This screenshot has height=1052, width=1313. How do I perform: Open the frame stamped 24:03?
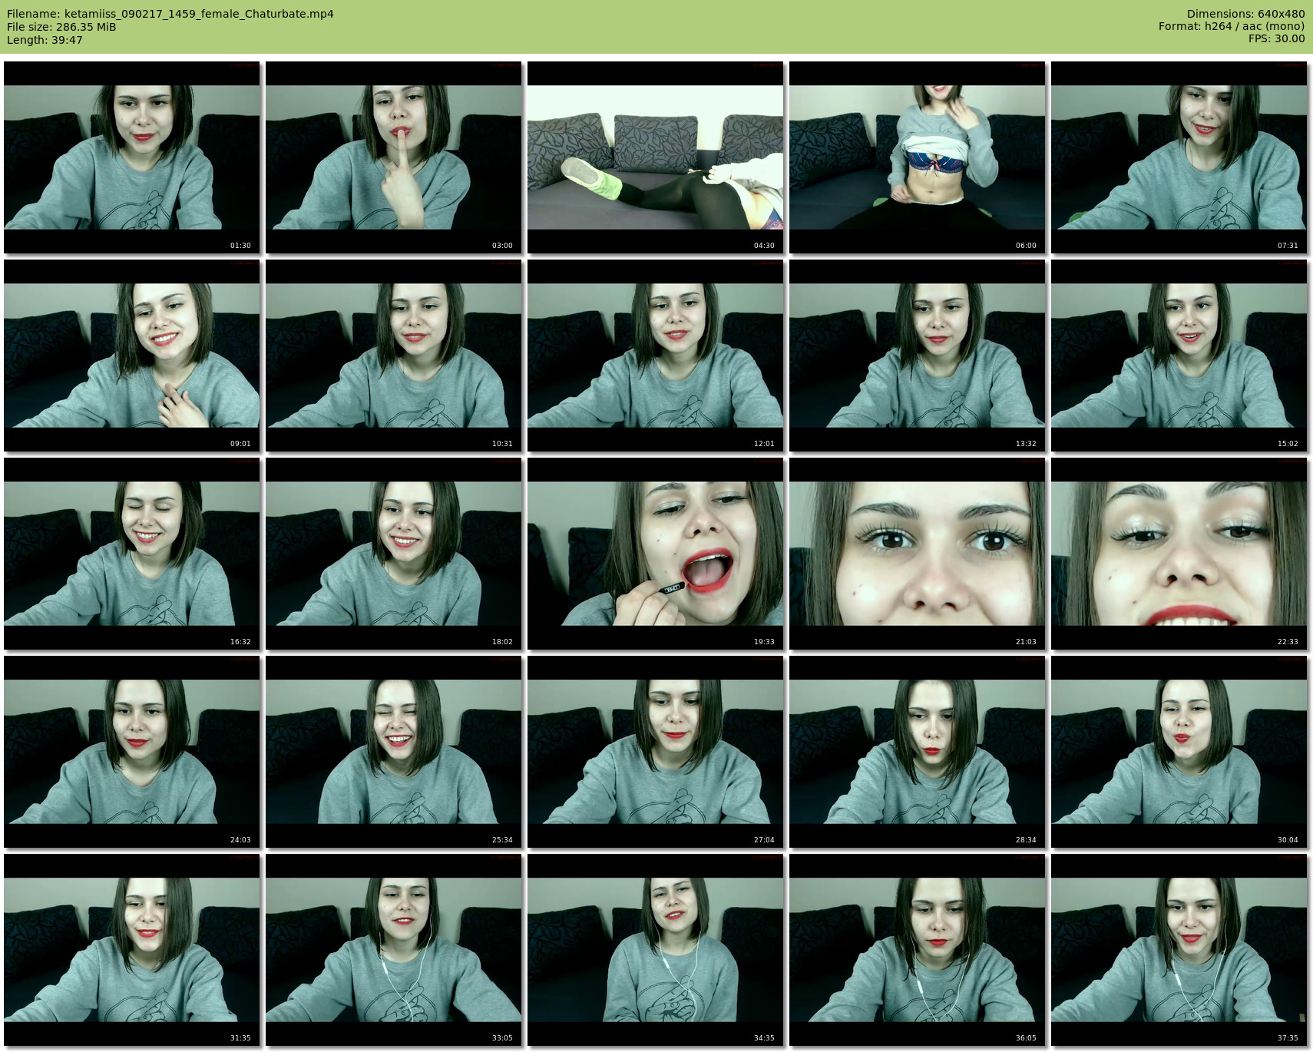pos(132,752)
